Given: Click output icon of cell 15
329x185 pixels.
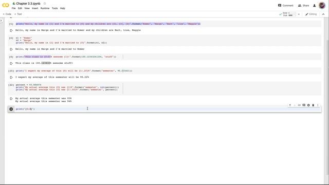Looking at the screenshot, I should coord(11,78).
